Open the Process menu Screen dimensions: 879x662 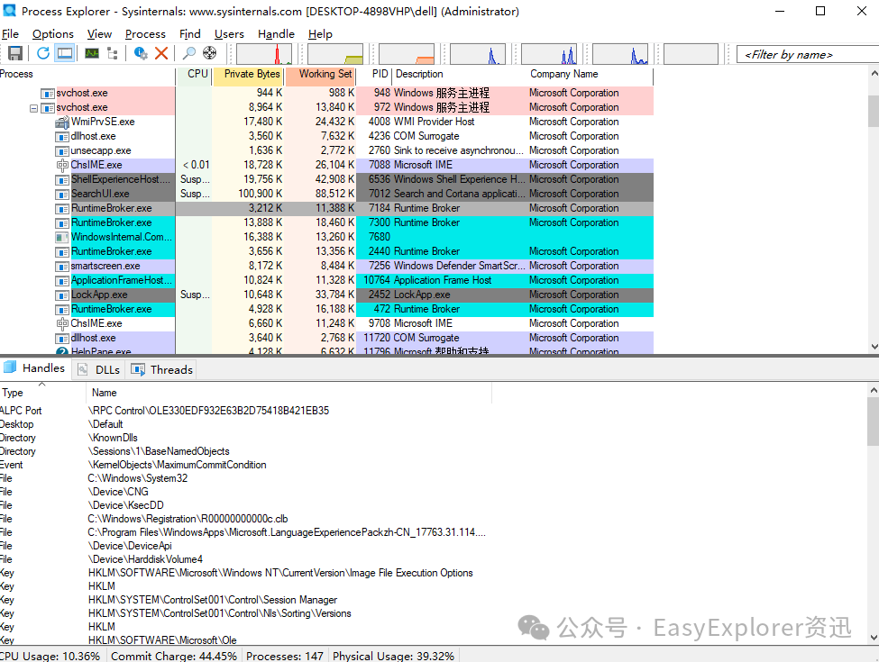145,34
